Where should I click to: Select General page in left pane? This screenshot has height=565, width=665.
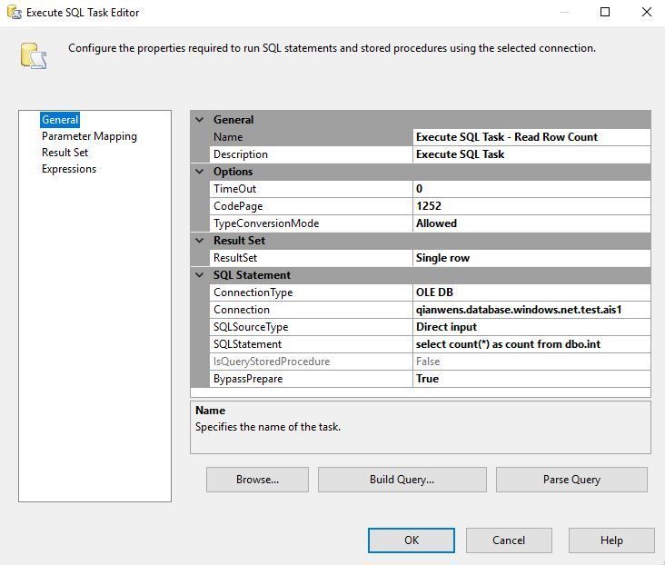(60, 120)
